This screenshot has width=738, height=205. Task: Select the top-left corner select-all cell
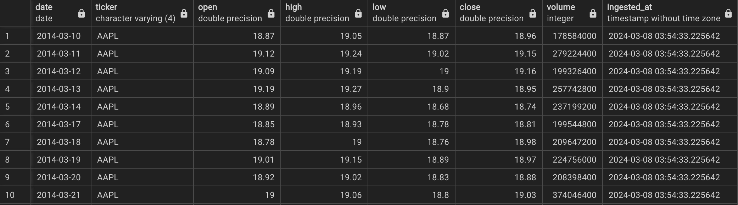click(x=15, y=13)
